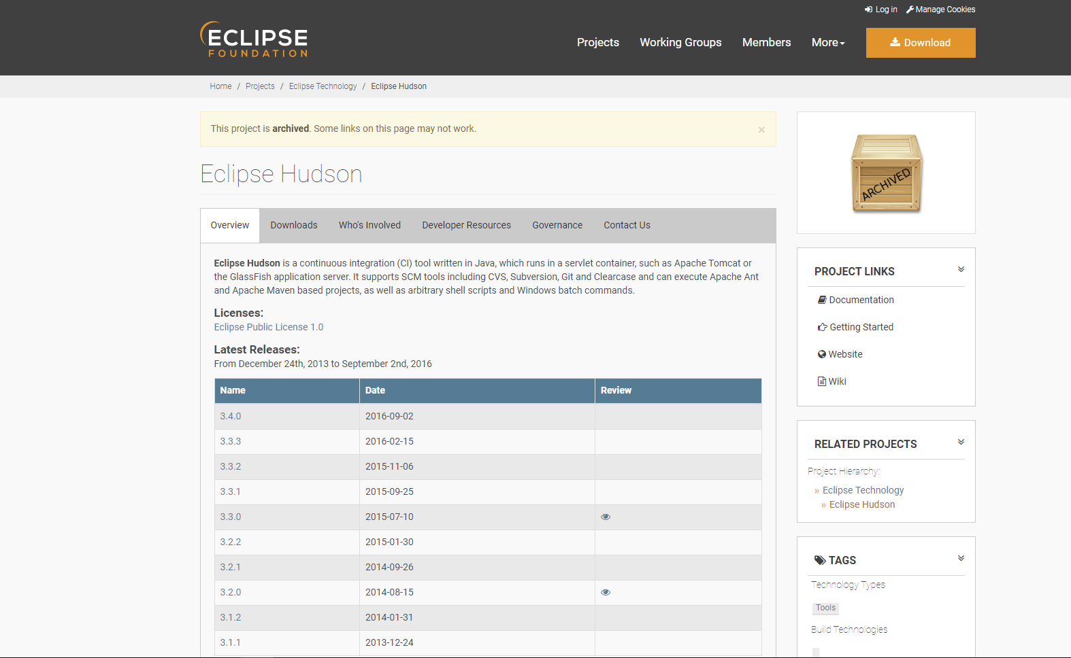Switch to the Downloads tab

click(294, 226)
